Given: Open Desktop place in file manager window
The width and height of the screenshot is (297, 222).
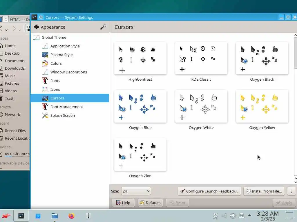Looking at the screenshot, I should tap(12, 53).
